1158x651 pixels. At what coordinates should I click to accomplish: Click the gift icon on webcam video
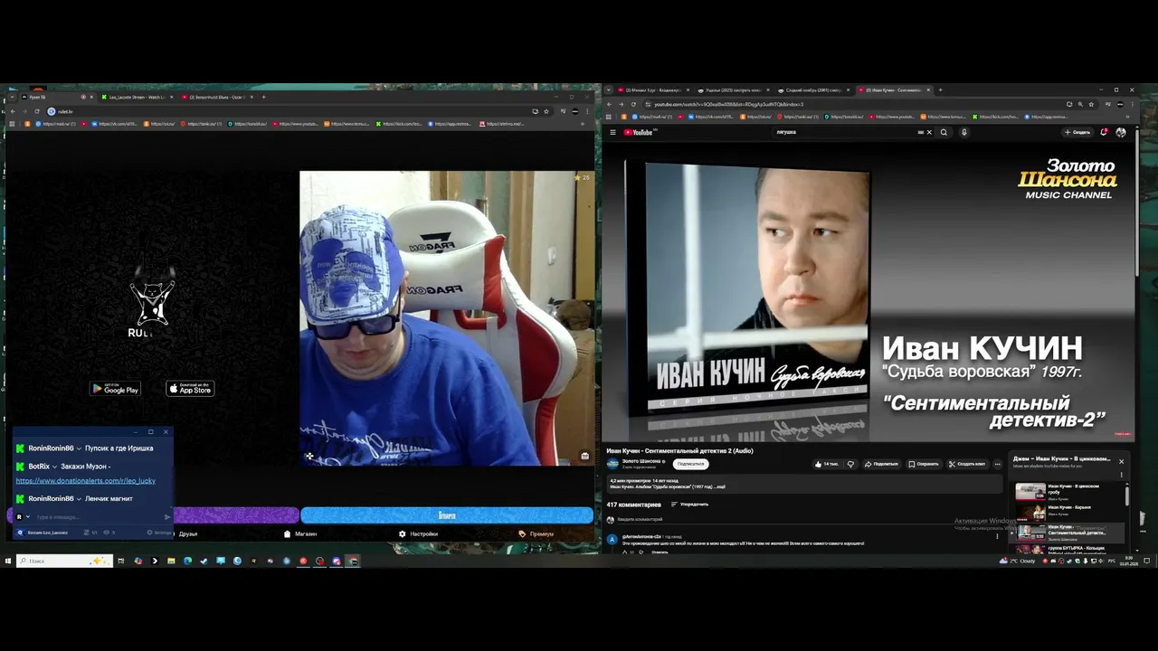(584, 456)
